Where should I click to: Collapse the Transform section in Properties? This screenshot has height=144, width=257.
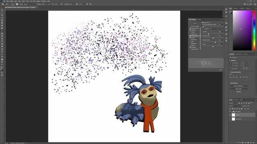coord(229,60)
